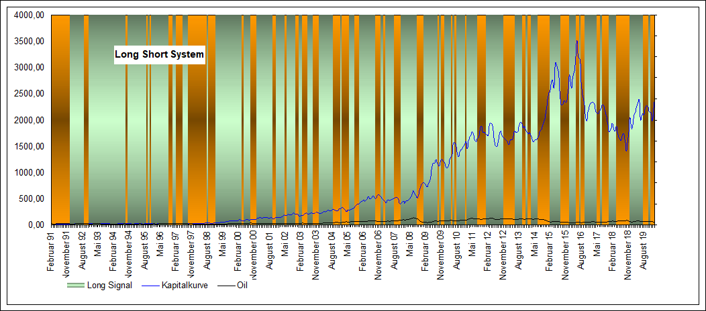Click the 3000,00 y-axis label
706x311 pixels.
pyautogui.click(x=29, y=68)
